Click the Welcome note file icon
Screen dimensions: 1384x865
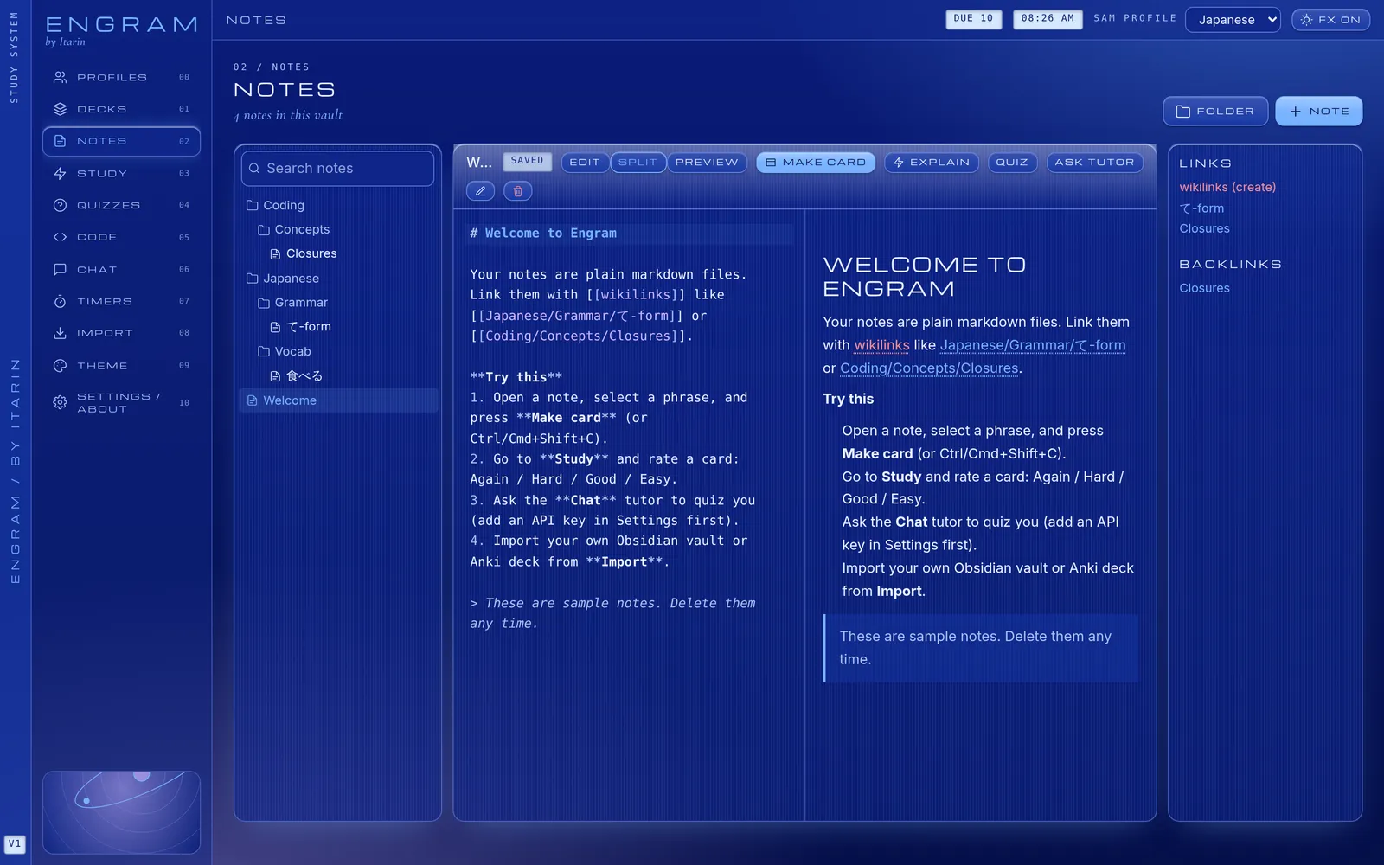[253, 400]
